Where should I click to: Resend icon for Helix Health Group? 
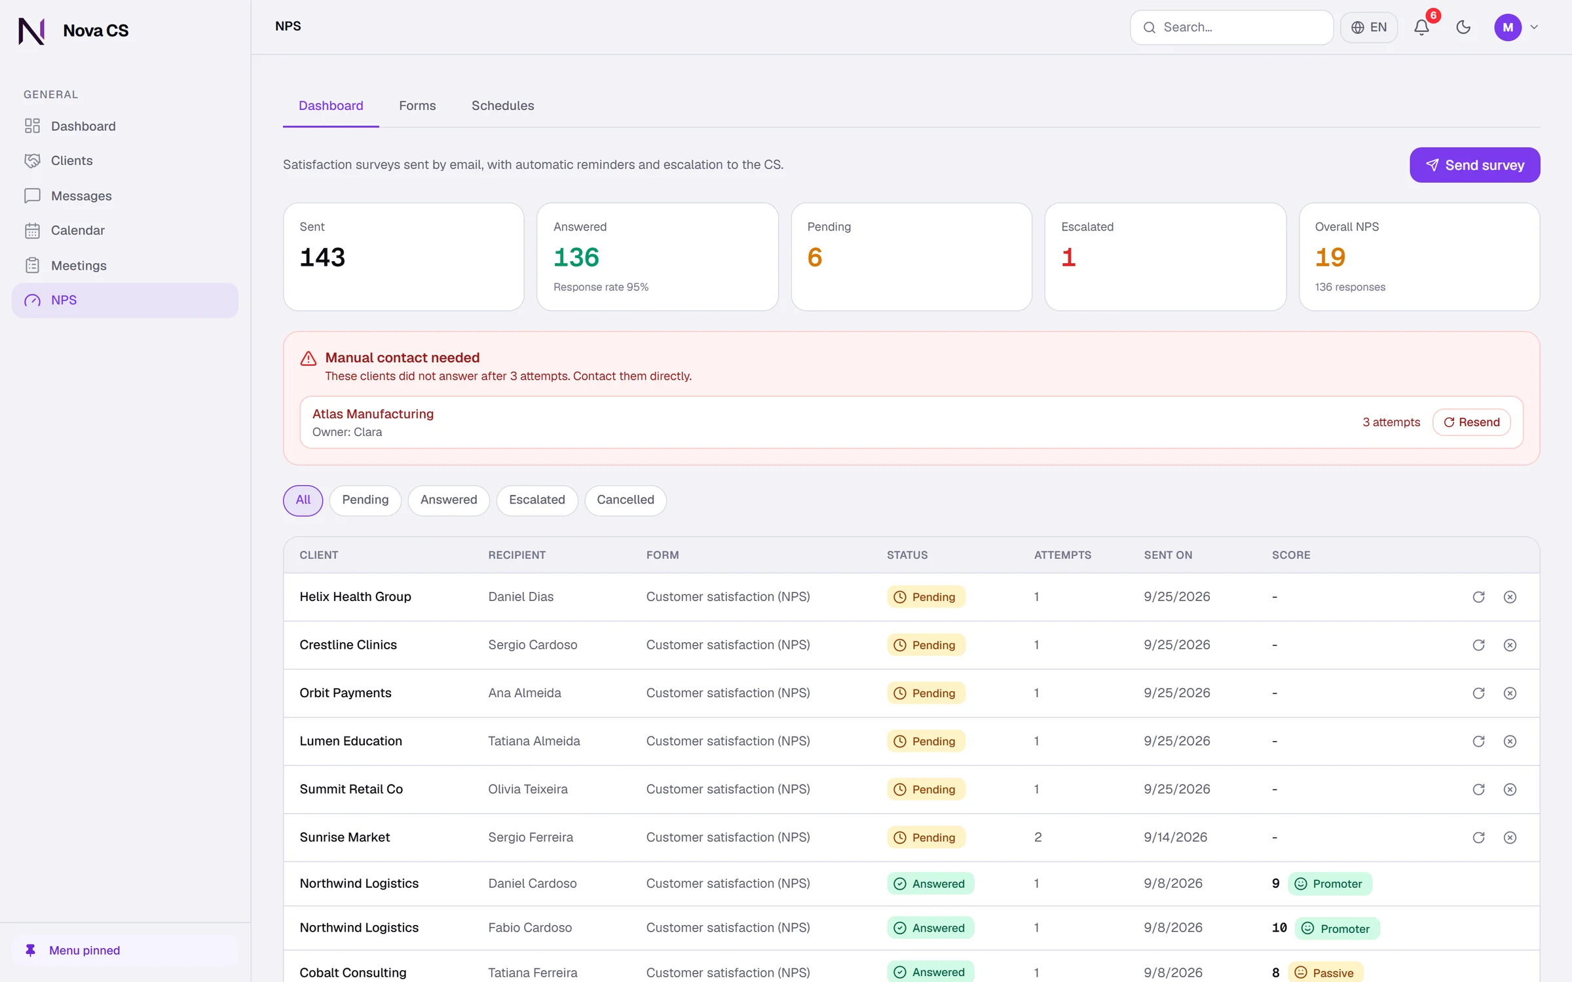click(1478, 596)
